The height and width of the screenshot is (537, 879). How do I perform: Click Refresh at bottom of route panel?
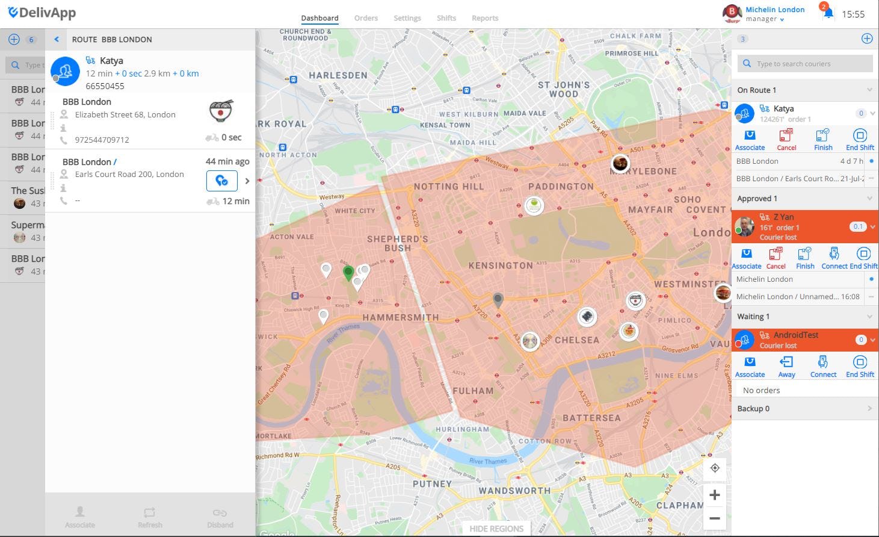(x=150, y=518)
